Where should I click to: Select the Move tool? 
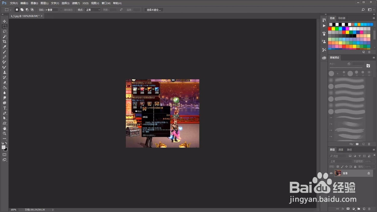[x=4, y=21]
